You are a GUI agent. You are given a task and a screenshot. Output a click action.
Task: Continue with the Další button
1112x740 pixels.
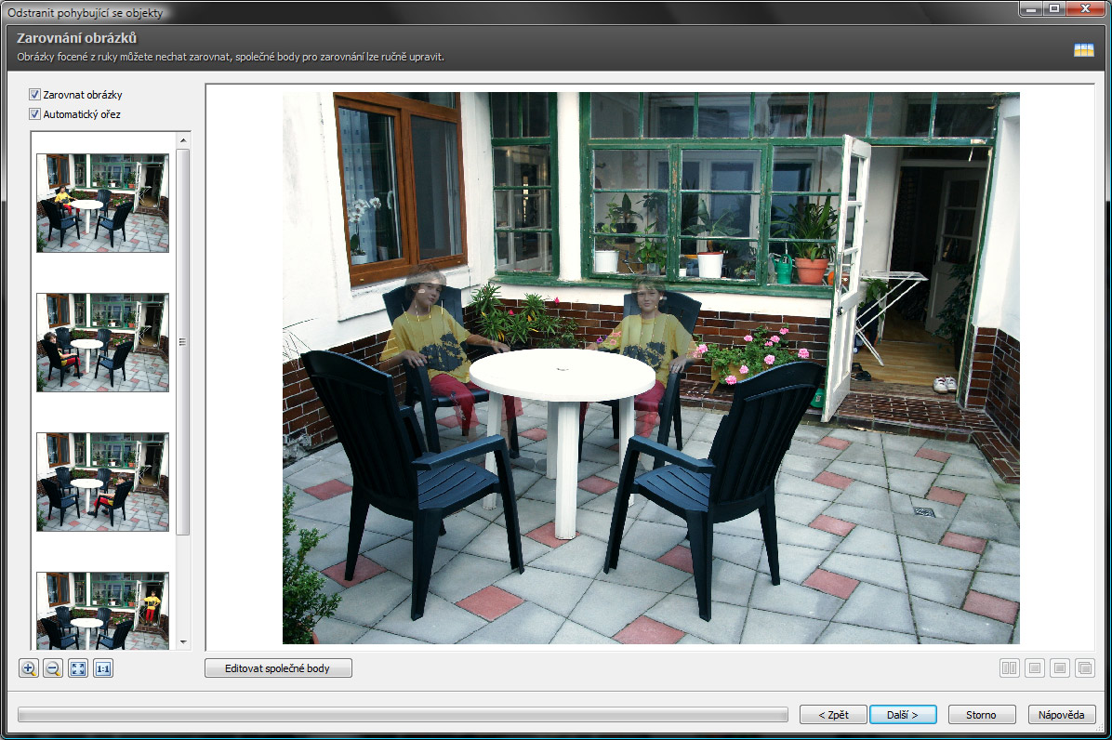(x=903, y=715)
